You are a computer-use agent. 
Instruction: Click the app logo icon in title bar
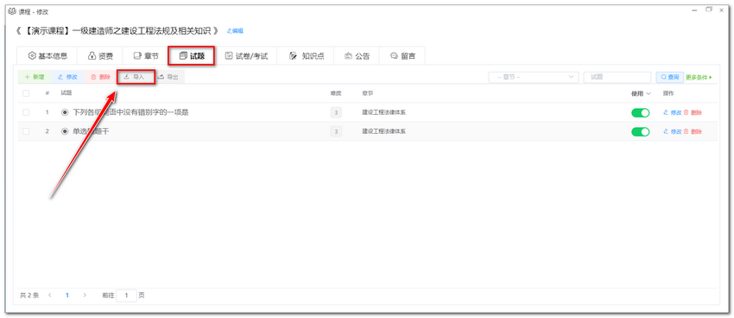tap(13, 11)
